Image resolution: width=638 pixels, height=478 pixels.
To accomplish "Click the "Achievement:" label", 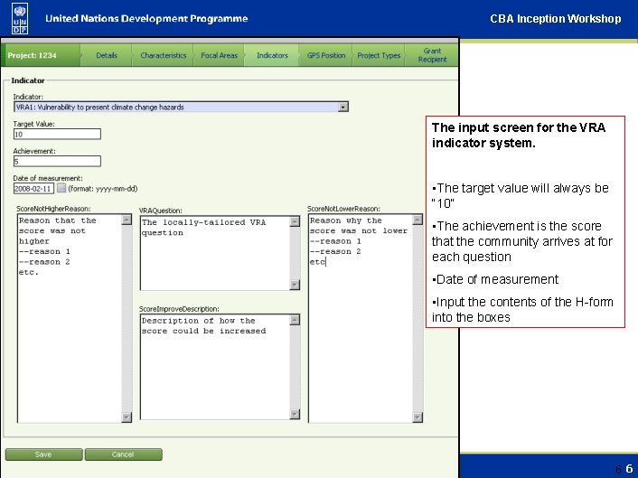I will 34,151.
